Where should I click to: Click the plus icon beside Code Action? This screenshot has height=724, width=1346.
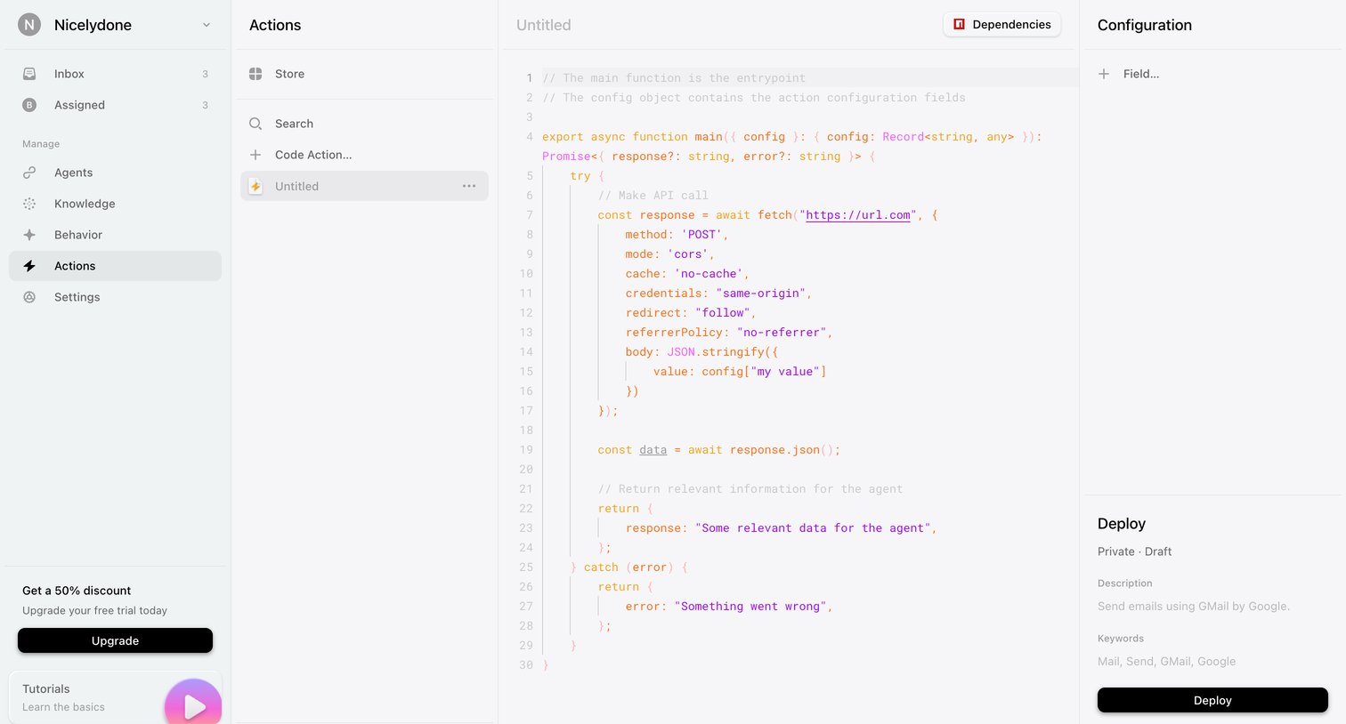(255, 155)
